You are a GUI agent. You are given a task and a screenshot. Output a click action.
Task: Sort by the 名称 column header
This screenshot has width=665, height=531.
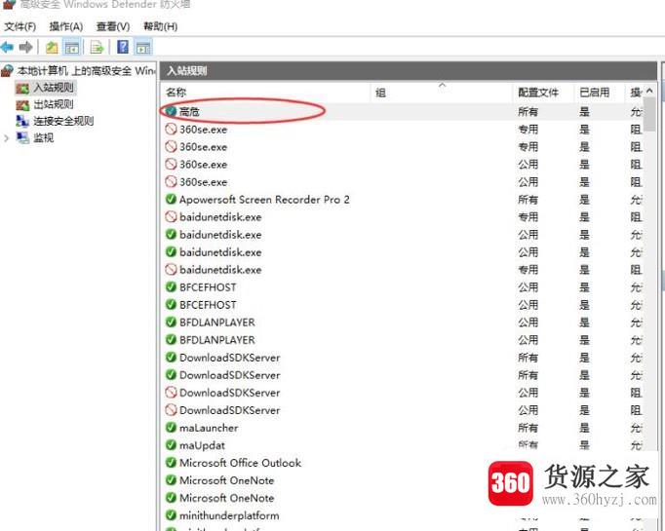click(x=266, y=93)
